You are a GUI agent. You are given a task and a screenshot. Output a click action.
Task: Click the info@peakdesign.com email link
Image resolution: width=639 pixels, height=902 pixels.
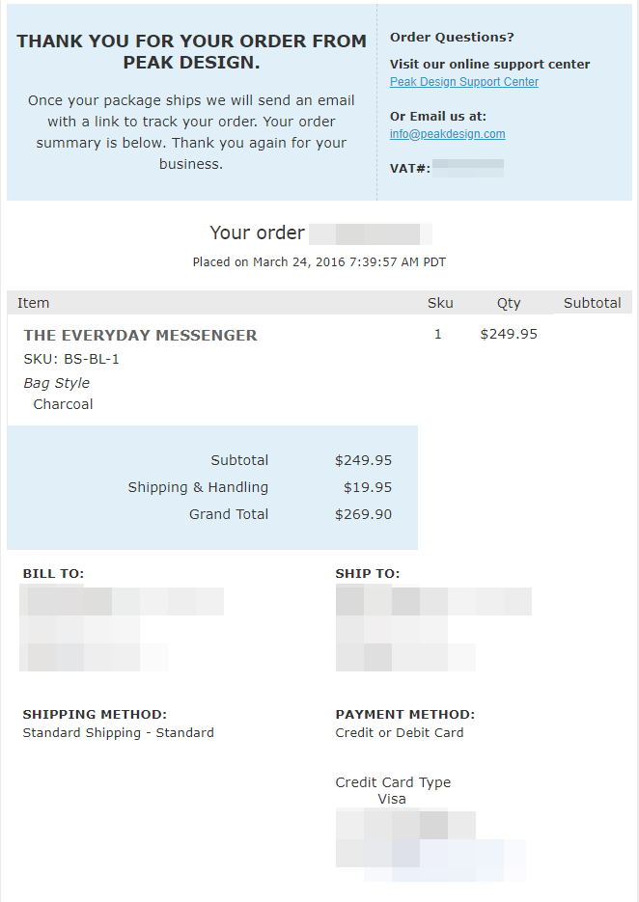point(447,134)
